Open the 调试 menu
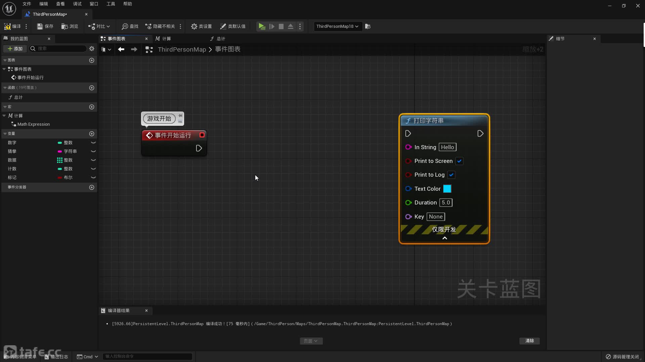This screenshot has height=362, width=645. tap(77, 4)
